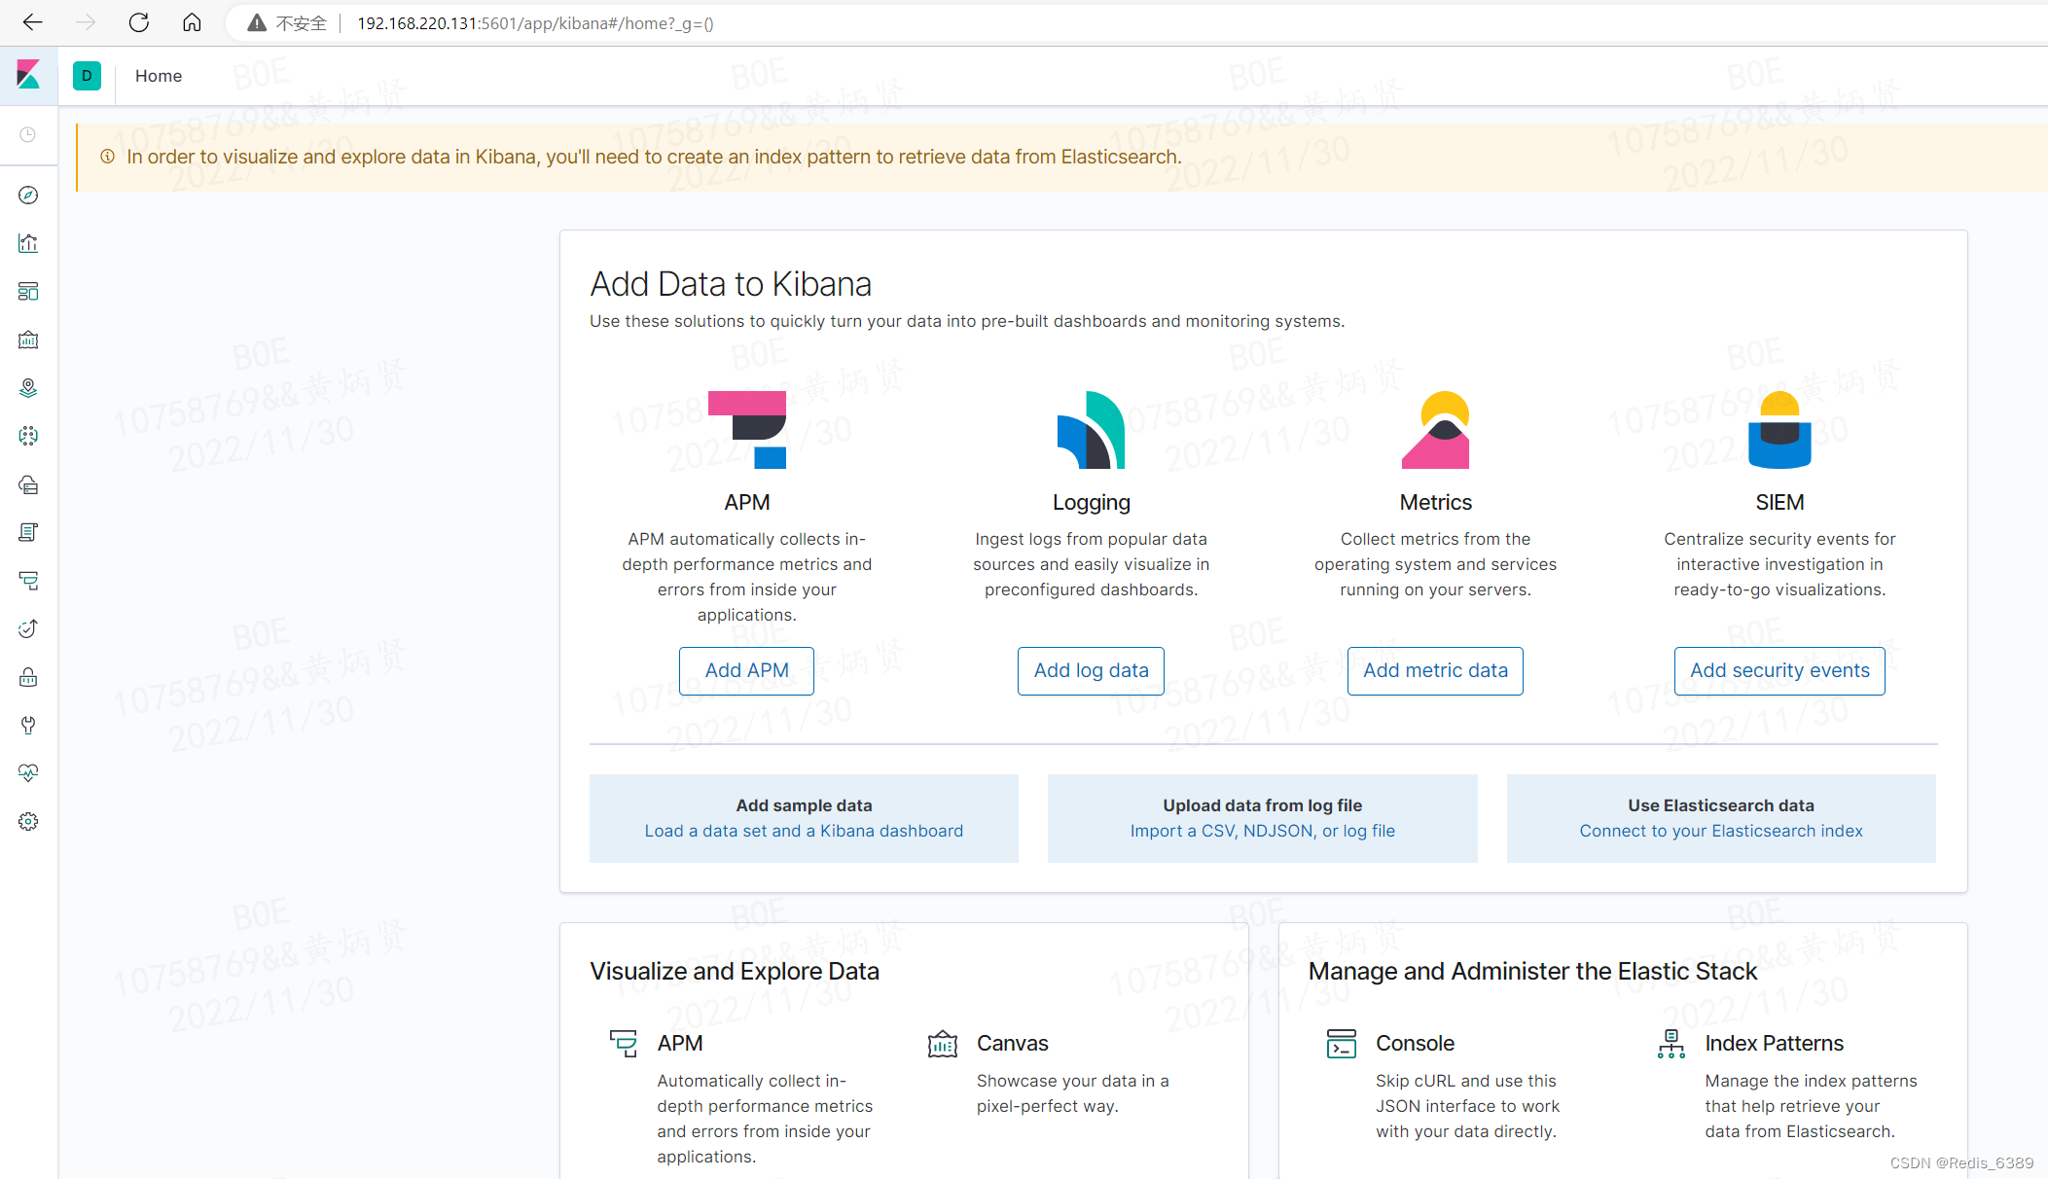Click the Add security events button

tap(1779, 670)
